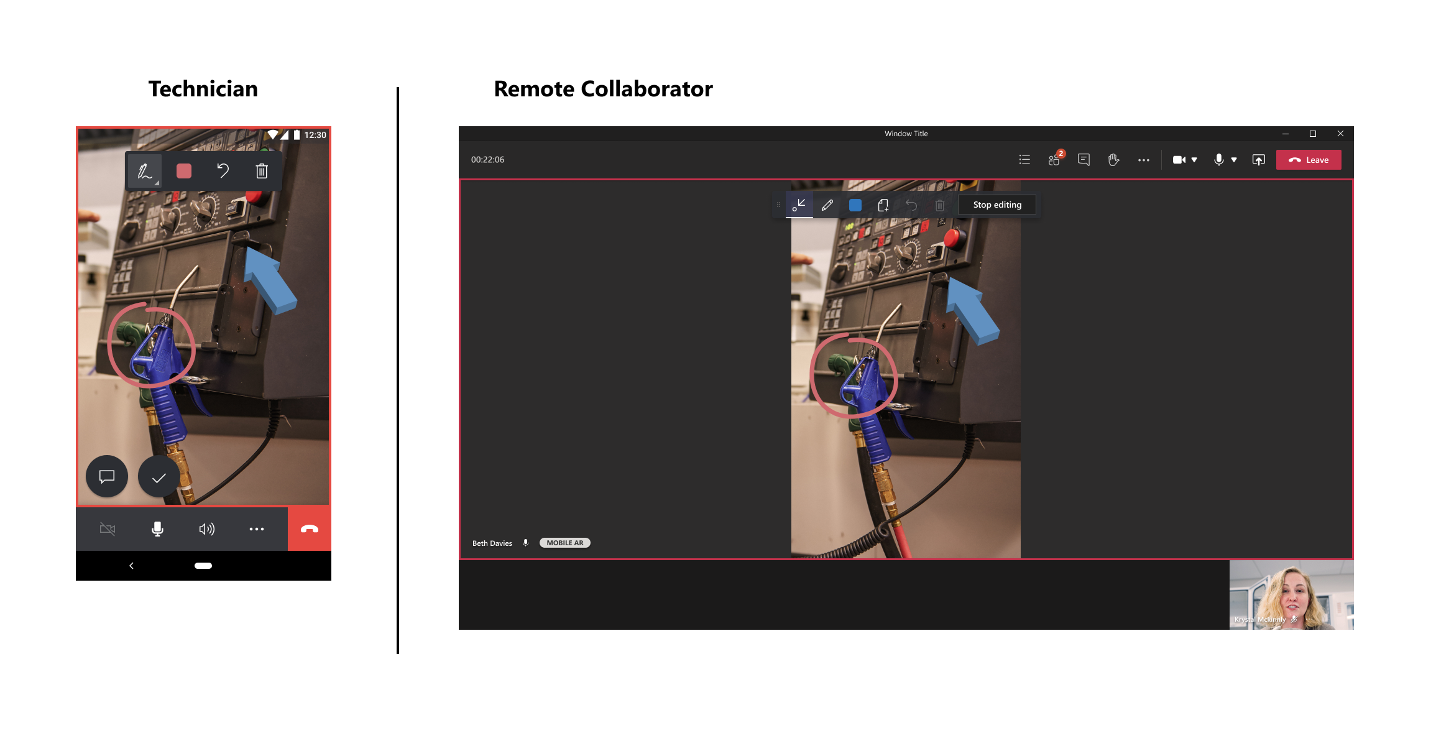
Task: Click the participants icon in collaborator toolbar
Action: [x=1052, y=159]
